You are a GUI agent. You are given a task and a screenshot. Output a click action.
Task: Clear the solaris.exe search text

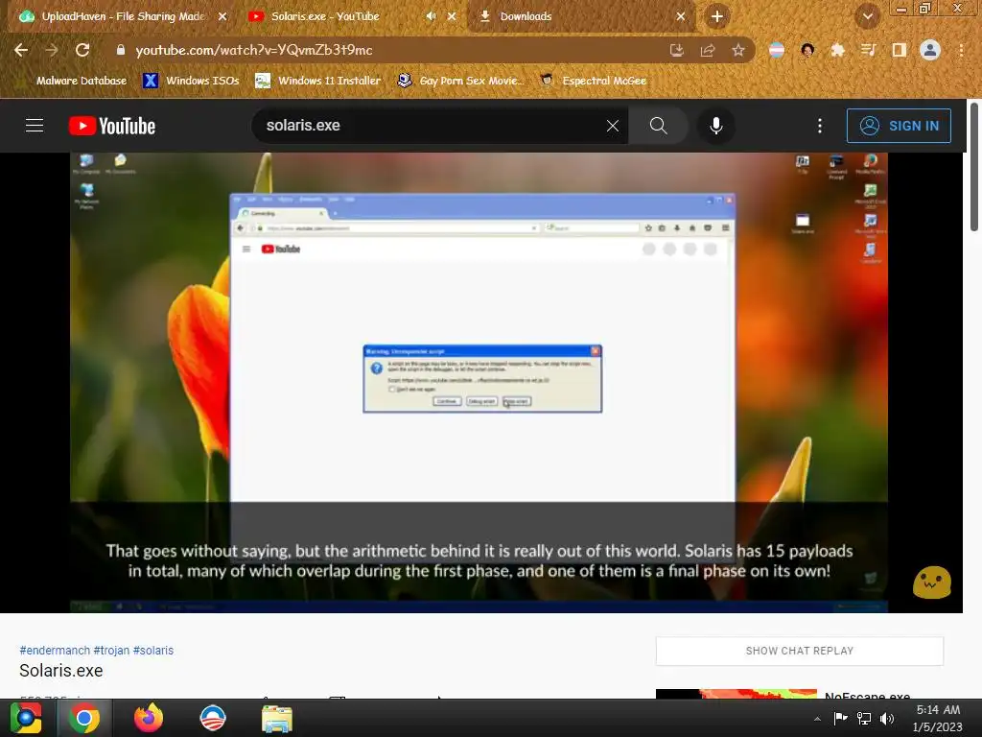coord(613,126)
